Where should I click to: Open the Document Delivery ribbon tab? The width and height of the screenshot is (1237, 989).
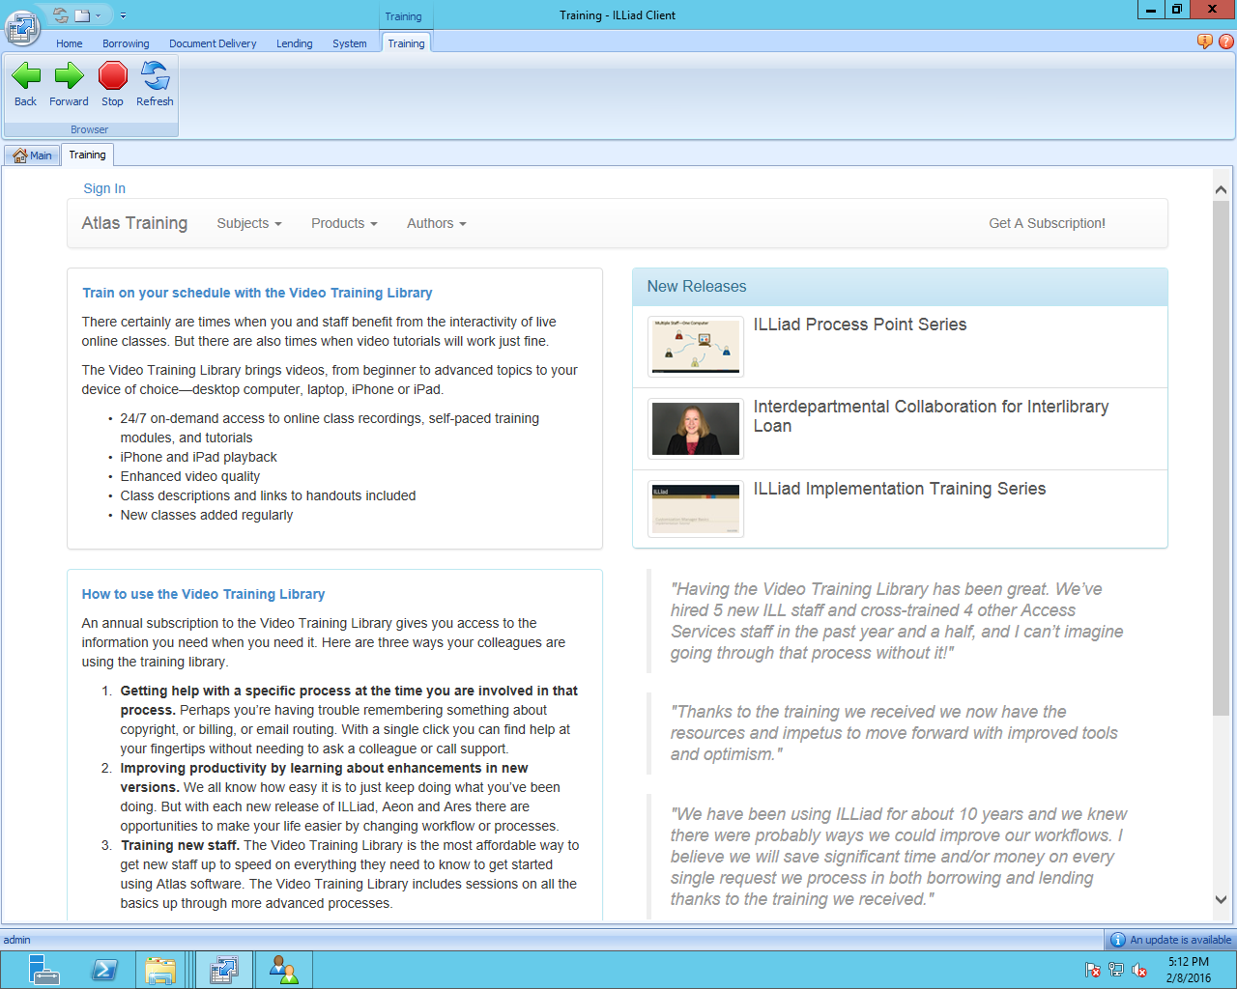[213, 43]
